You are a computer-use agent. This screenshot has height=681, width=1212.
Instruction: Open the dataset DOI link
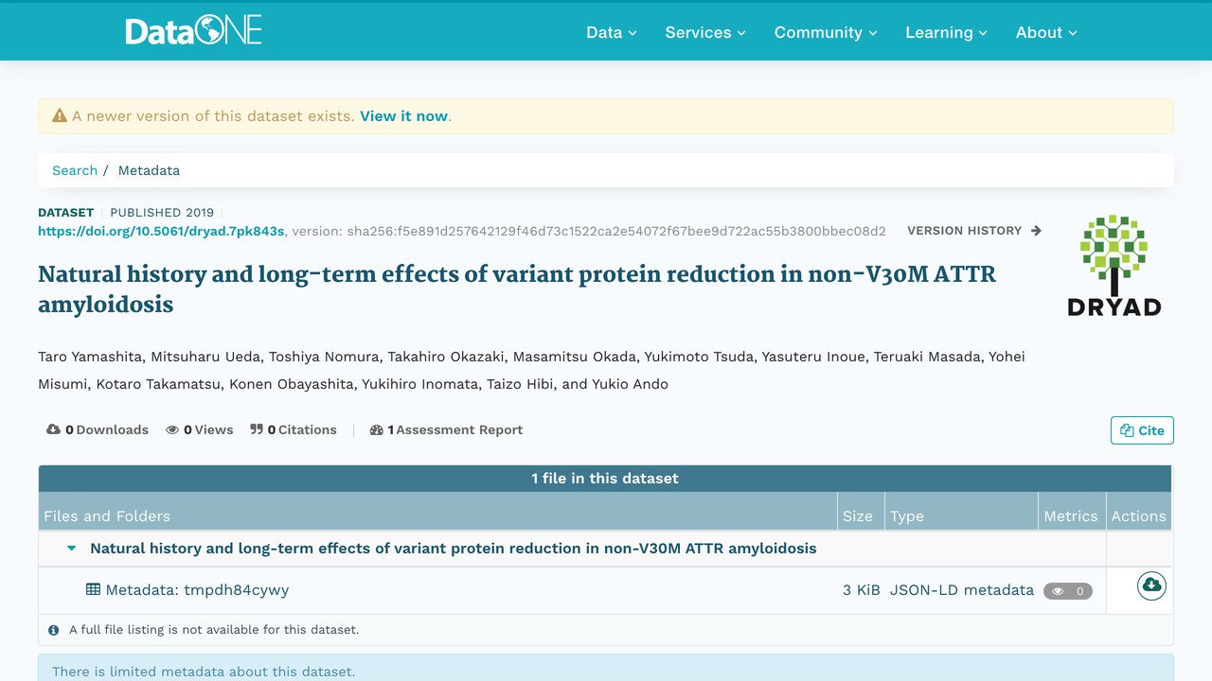point(161,231)
